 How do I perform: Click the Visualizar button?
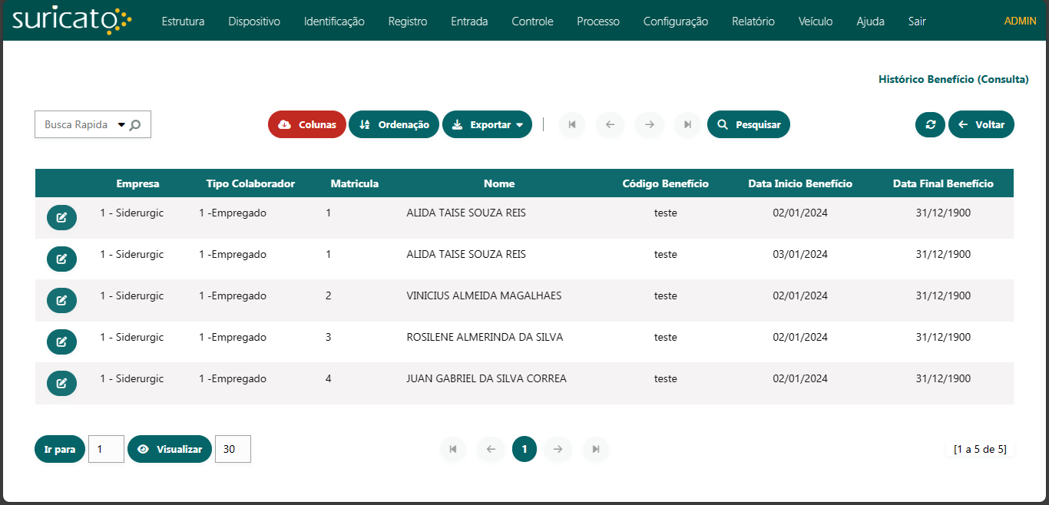click(170, 449)
